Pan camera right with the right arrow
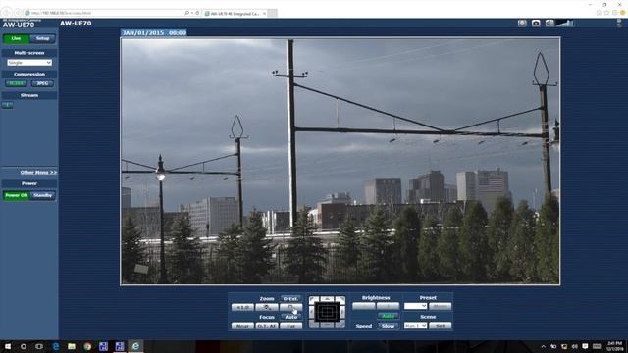 [342, 312]
